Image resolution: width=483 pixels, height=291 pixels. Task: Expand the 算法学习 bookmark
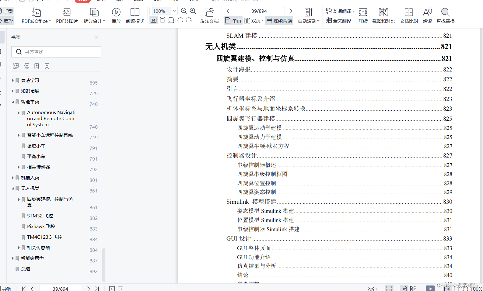tap(13, 80)
